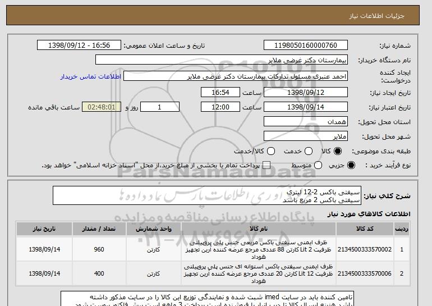Click the شماره نیاز field 1198050160000760
The image size is (432, 306).
coord(306,45)
